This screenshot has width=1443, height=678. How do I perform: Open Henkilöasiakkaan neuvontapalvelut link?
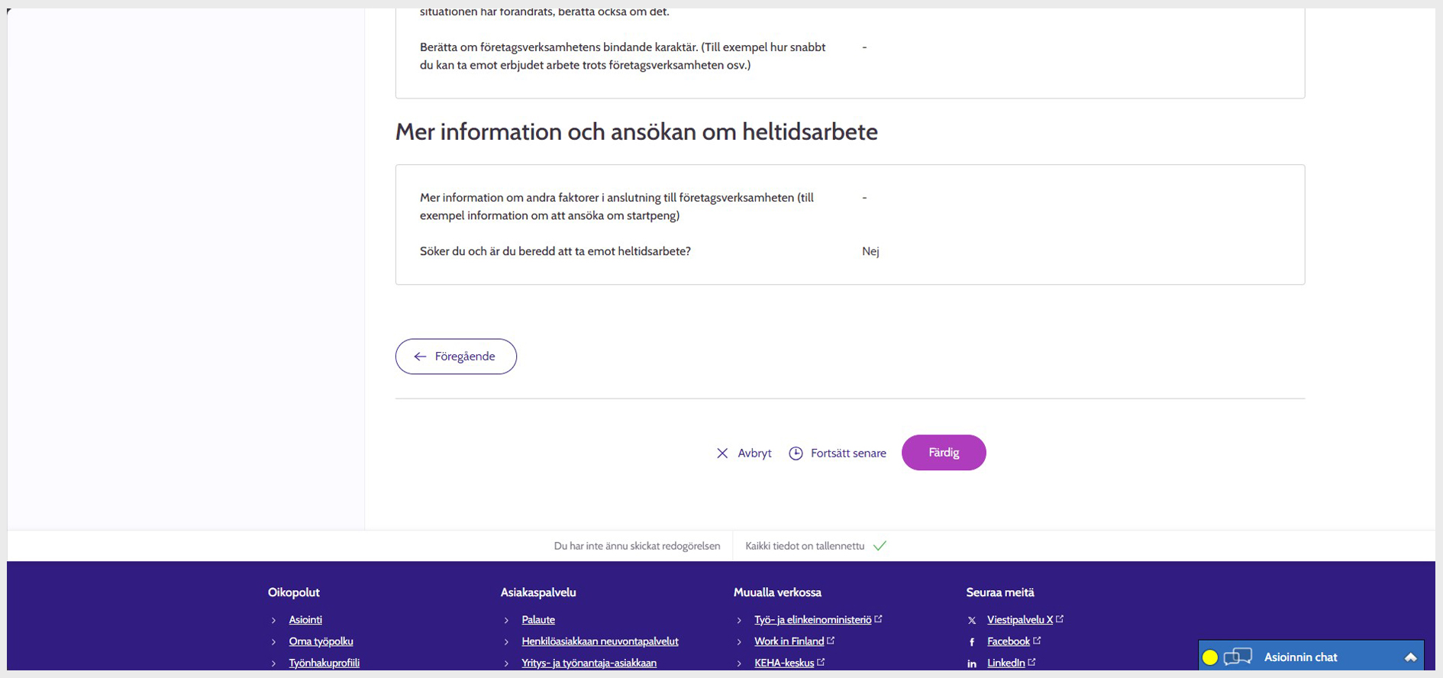click(600, 641)
